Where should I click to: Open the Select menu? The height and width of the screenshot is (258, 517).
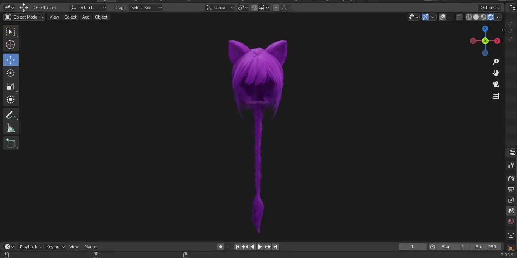[70, 17]
